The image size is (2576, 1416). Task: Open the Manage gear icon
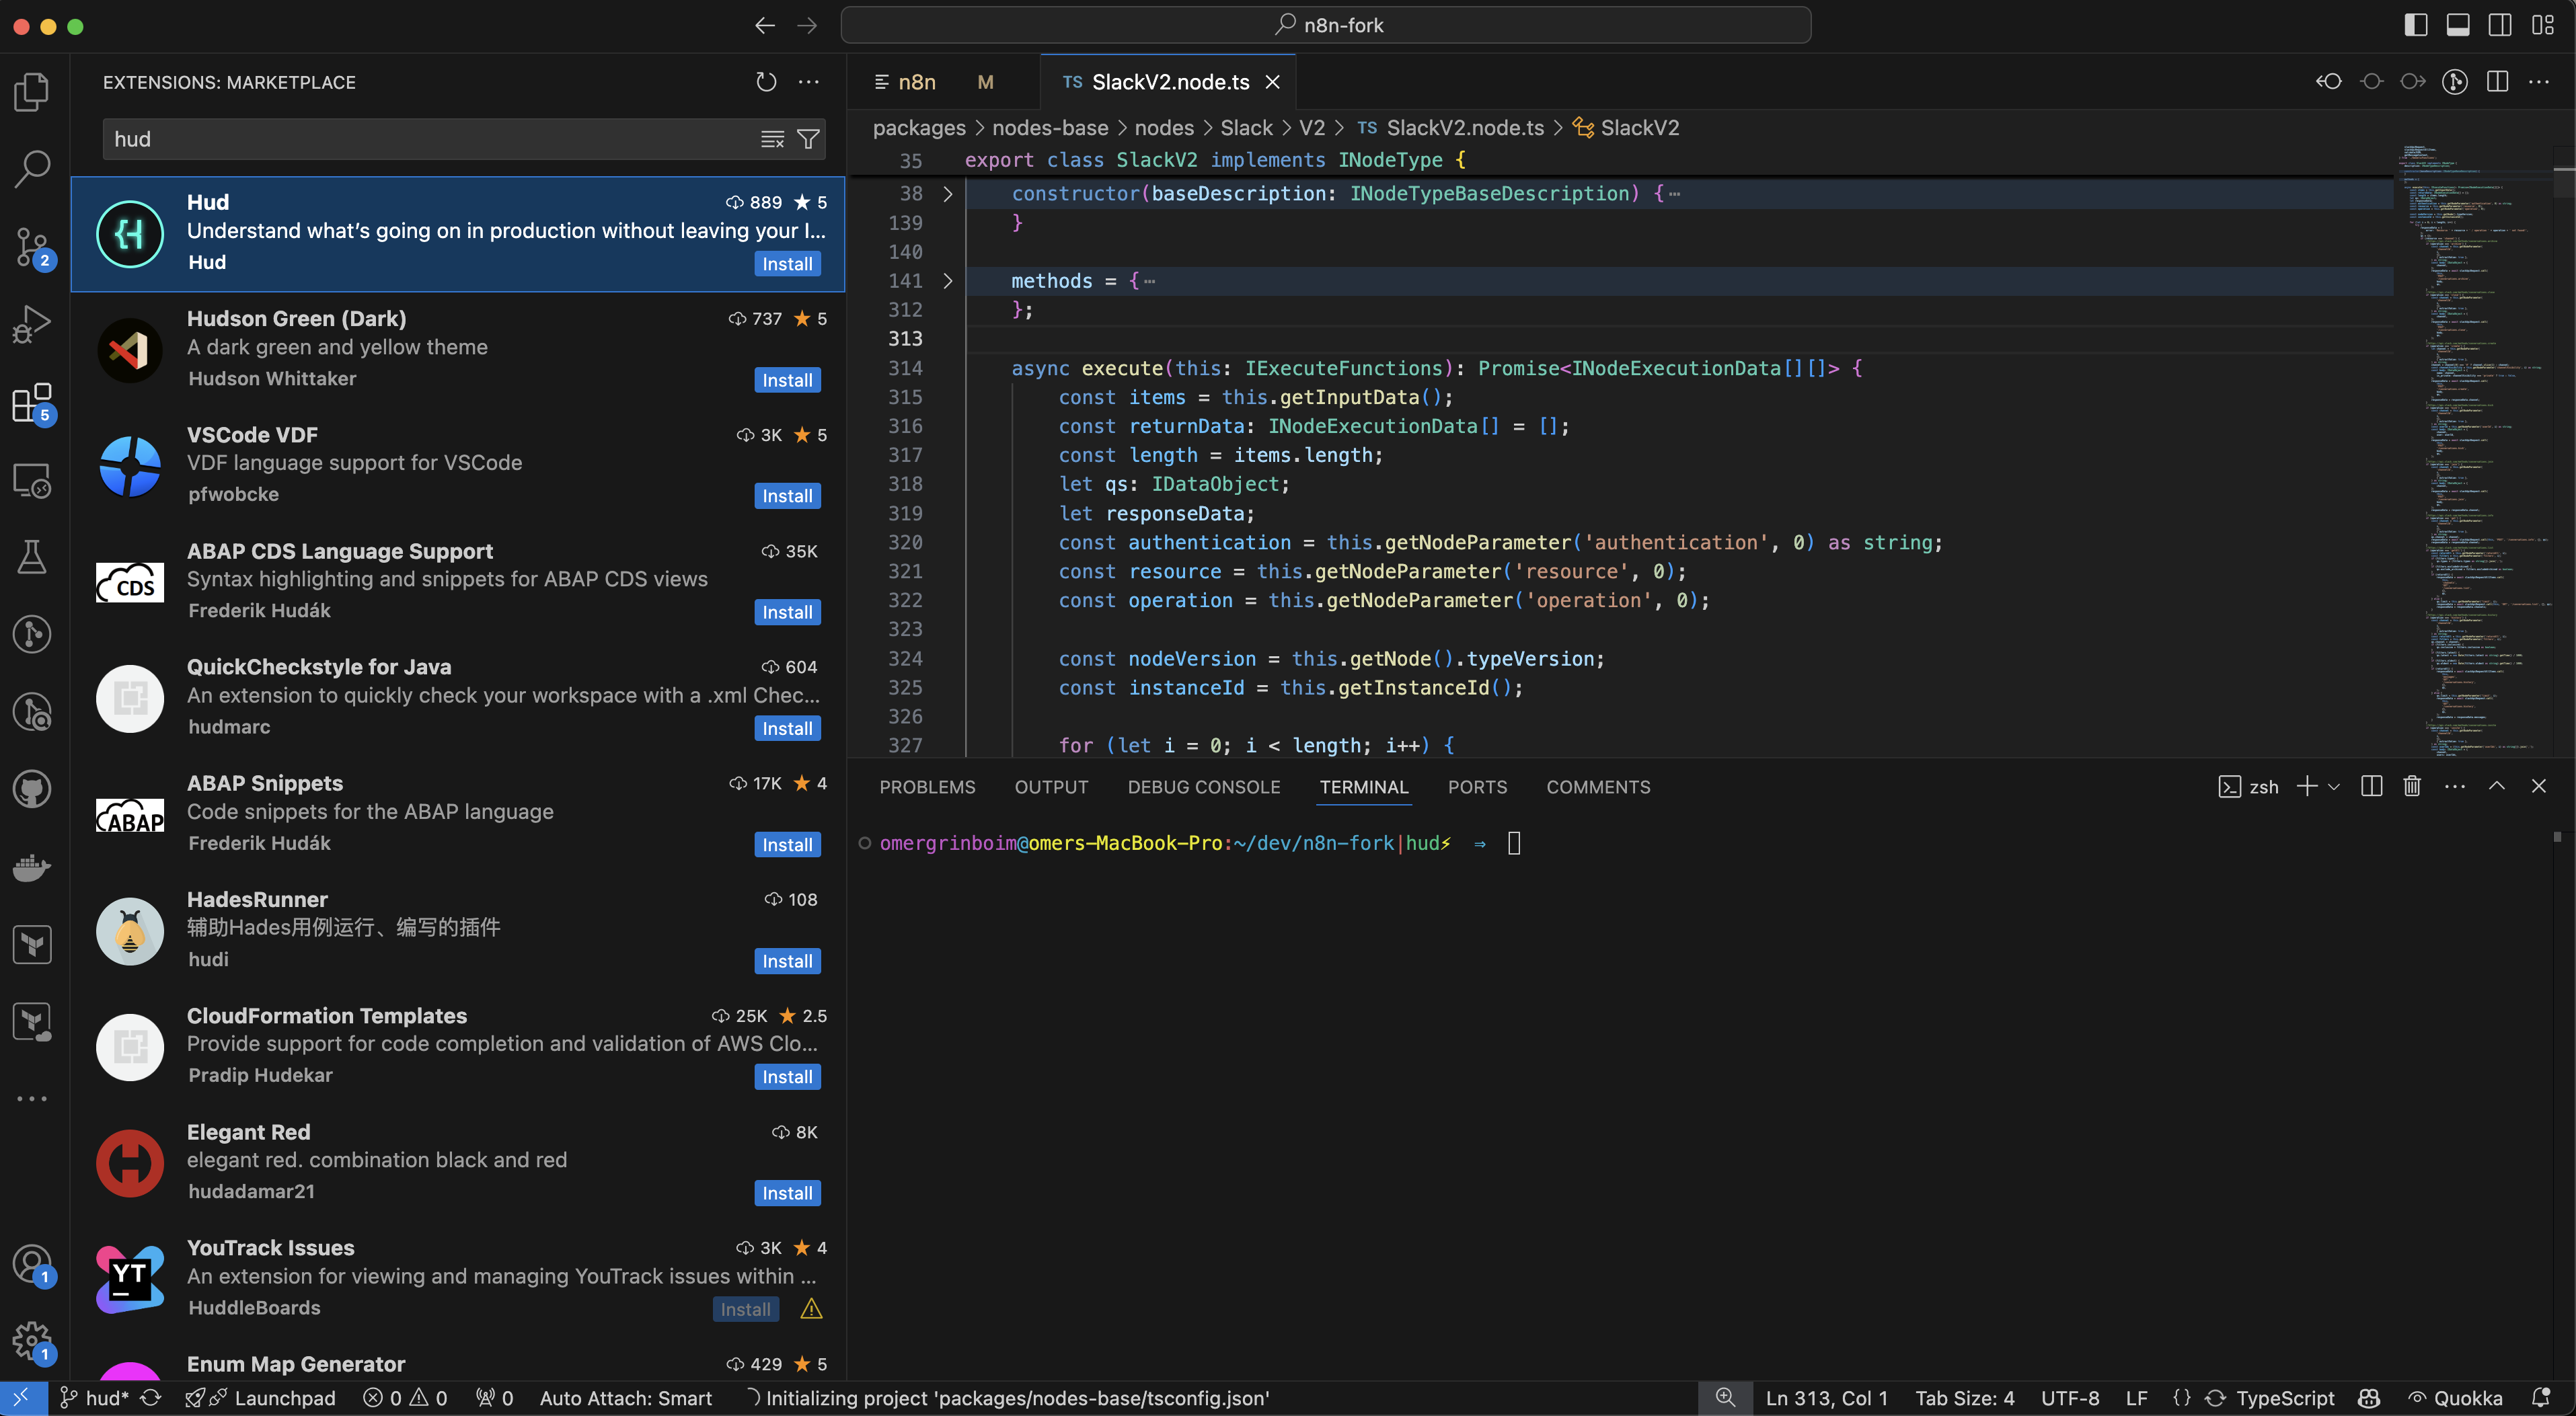(x=32, y=1340)
